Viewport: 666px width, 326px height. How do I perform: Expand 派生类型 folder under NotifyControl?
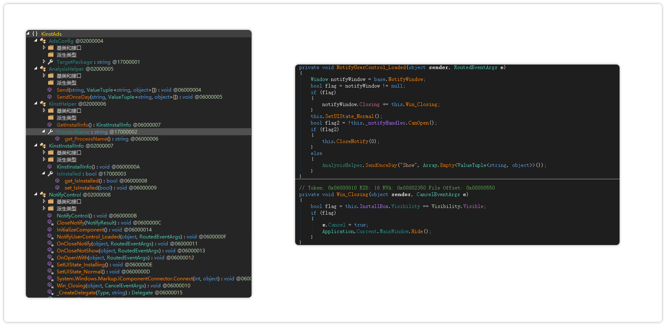click(x=44, y=208)
